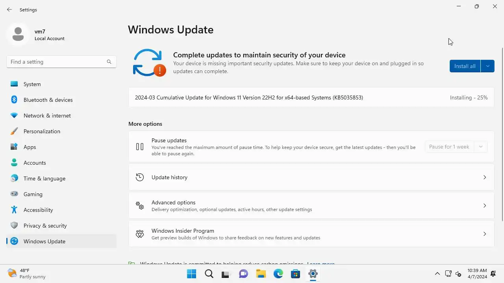Click the Windows Insider Program icon
This screenshot has width=504, height=283.
(140, 234)
